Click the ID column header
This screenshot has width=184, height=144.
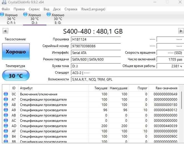[14, 88]
